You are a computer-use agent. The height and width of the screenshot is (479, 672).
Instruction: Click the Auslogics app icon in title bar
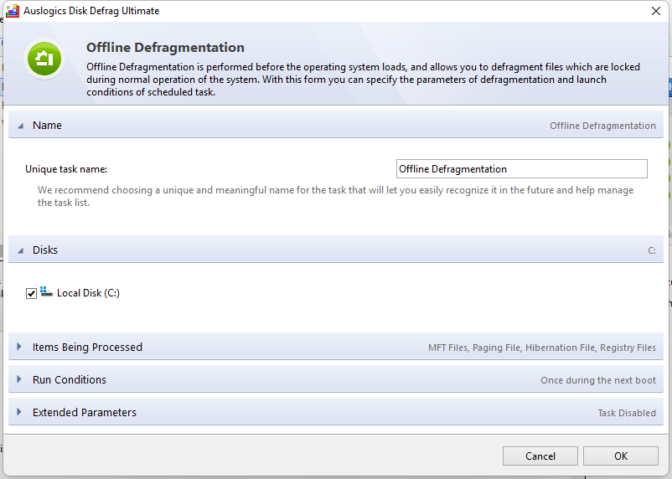(x=13, y=11)
